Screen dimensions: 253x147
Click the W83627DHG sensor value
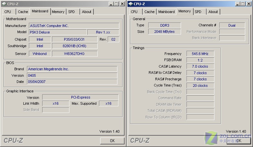coord(74,54)
